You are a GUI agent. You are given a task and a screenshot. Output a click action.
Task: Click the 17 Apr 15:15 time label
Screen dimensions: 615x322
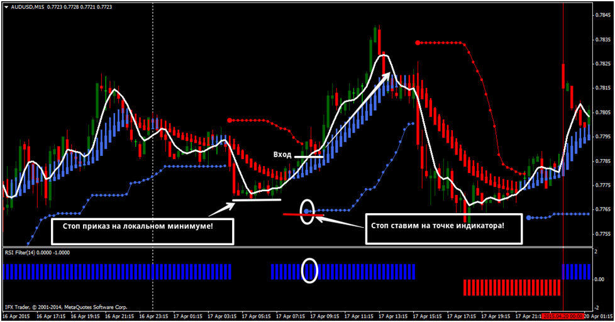(428, 316)
